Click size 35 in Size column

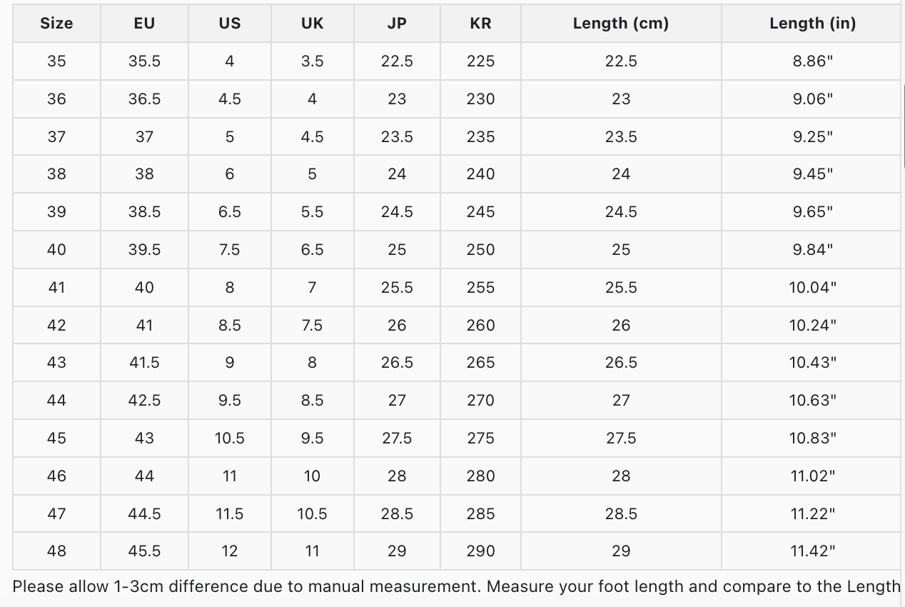click(x=56, y=61)
